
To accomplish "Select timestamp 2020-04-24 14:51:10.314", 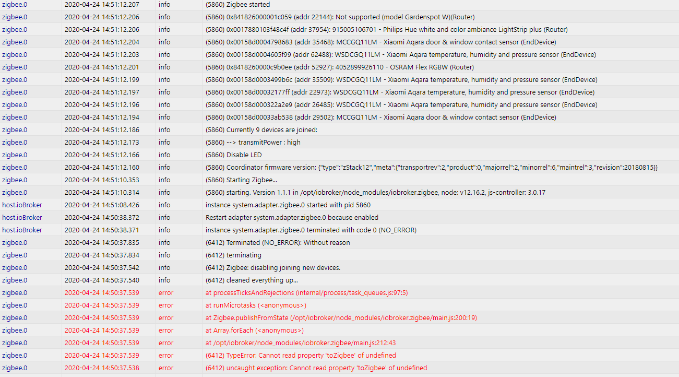I will point(102,193).
